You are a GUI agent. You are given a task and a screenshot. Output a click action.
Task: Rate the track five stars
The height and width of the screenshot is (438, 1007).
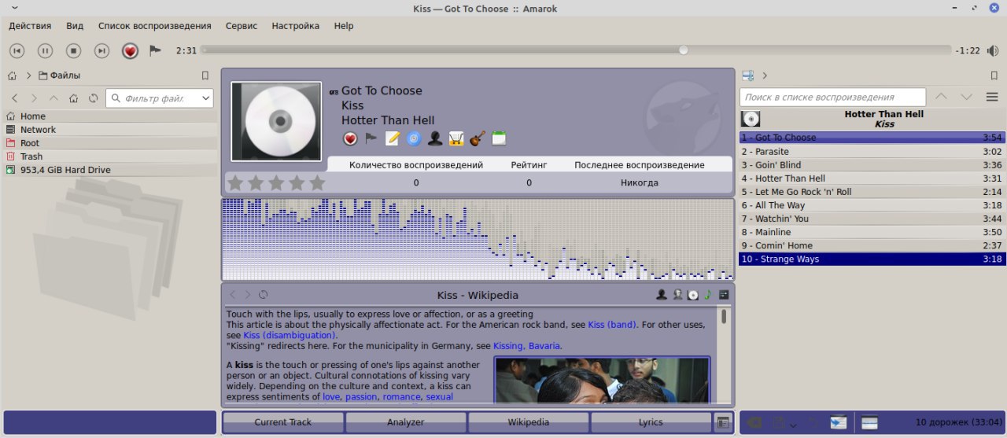pyautogui.click(x=317, y=183)
